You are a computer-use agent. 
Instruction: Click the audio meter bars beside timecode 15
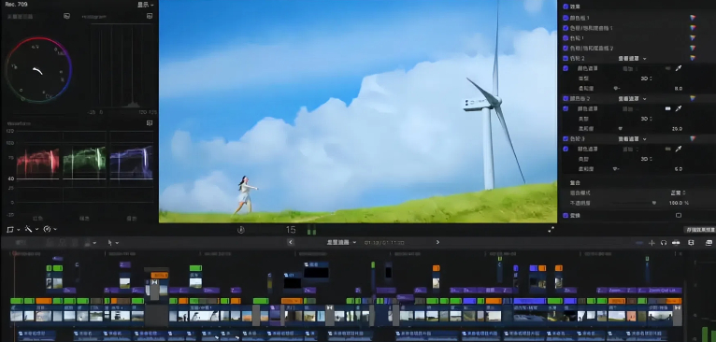pos(311,230)
